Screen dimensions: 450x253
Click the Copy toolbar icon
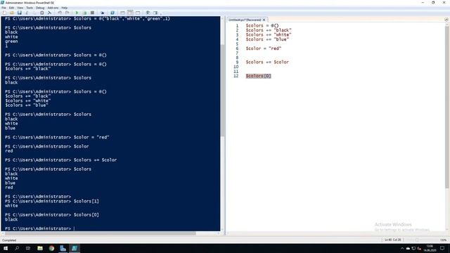pos(34,13)
